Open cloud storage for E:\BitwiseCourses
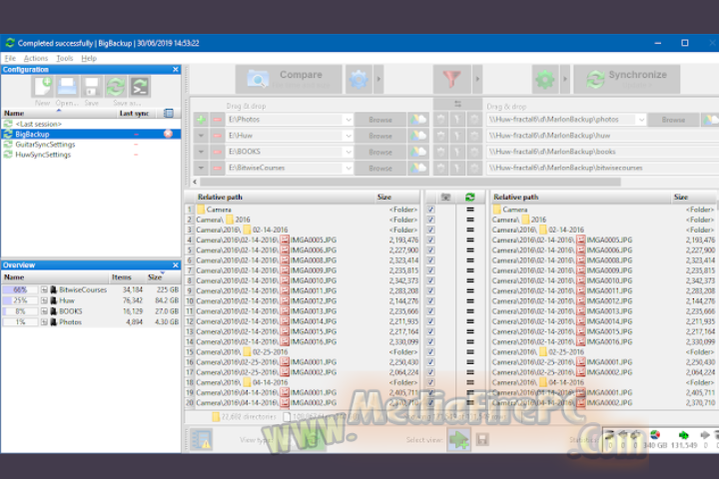 (417, 168)
